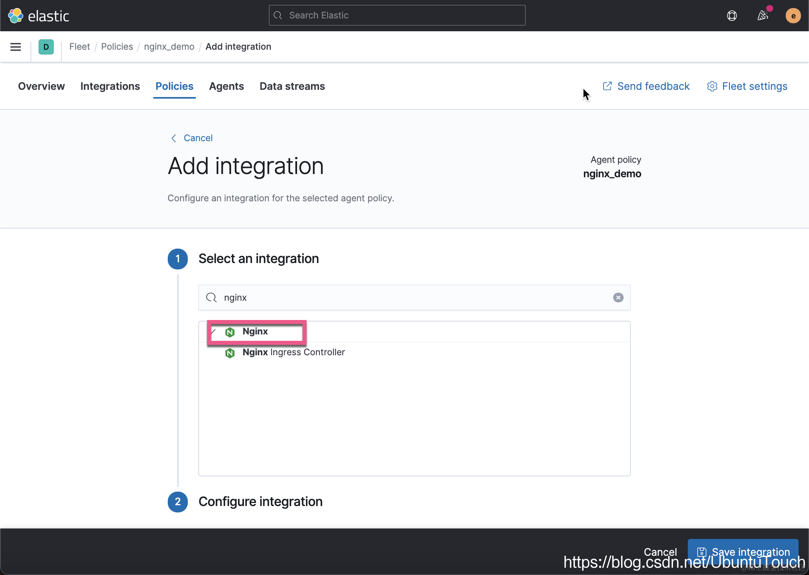Switch to the Agents tab

point(226,86)
